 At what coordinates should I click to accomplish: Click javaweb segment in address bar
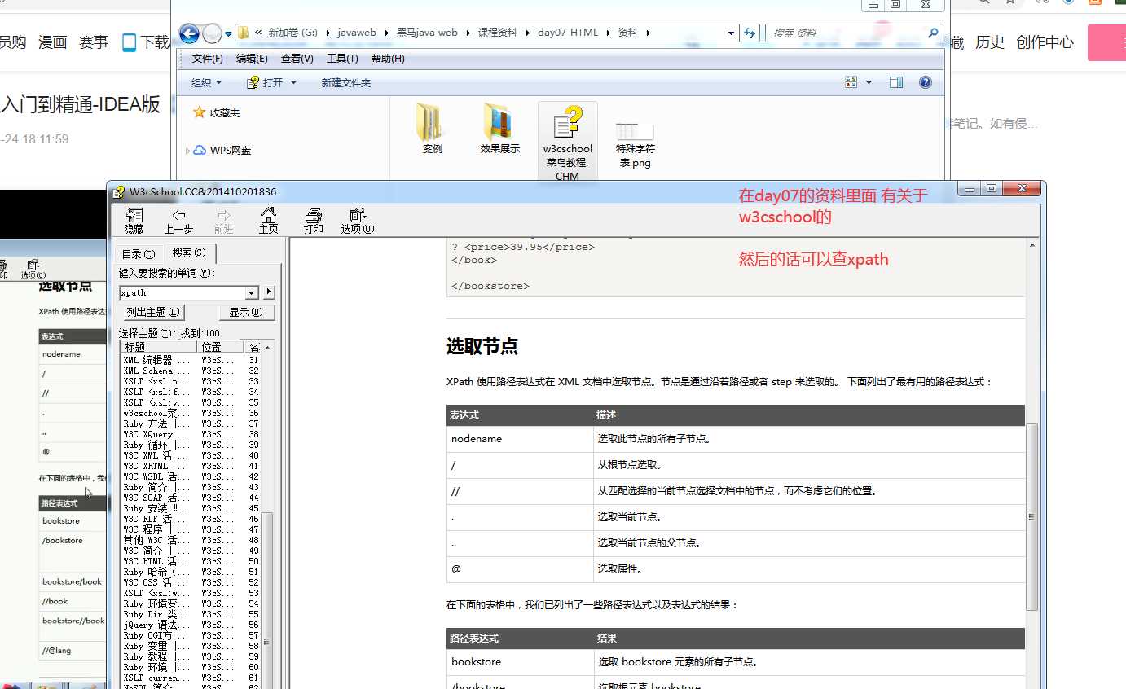(x=357, y=33)
